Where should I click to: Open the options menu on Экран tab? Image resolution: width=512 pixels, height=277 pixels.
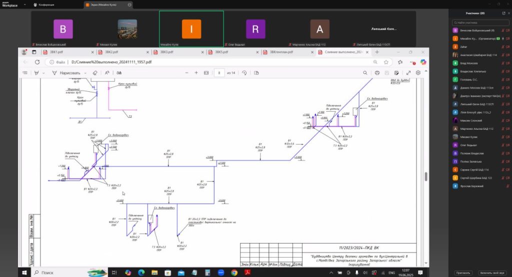(130, 4)
